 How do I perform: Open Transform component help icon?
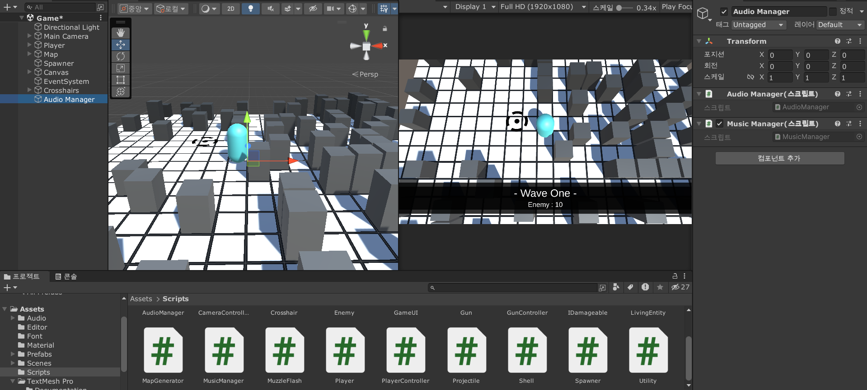[x=838, y=41]
